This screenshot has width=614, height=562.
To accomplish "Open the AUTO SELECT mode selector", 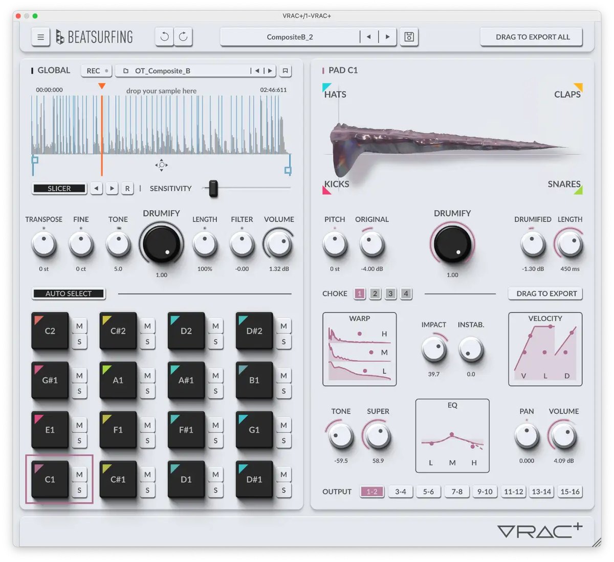I will click(x=69, y=294).
